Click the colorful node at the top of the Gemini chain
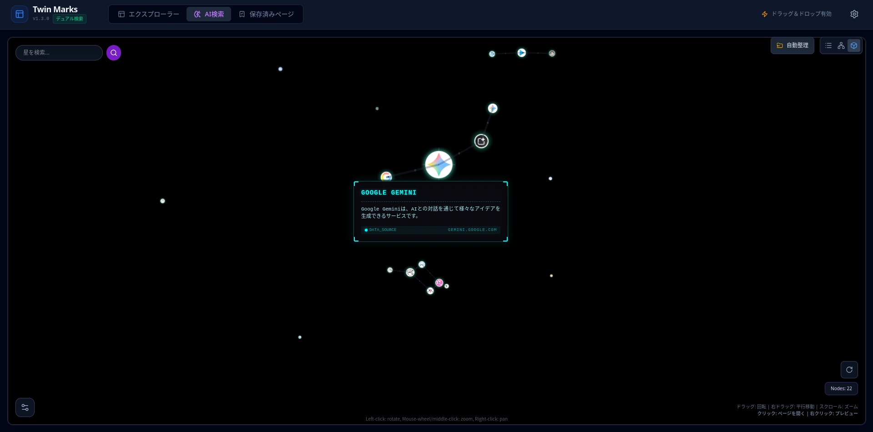 (493, 108)
